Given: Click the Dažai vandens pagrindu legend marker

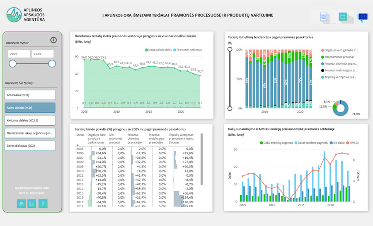Looking at the screenshot, I should [x=296, y=143].
